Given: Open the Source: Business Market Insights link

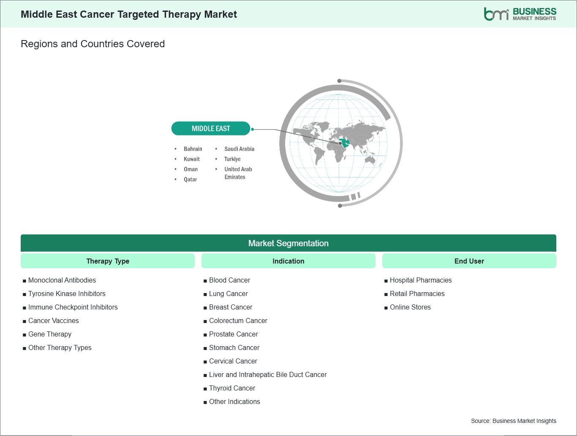Looking at the screenshot, I should coord(513,420).
